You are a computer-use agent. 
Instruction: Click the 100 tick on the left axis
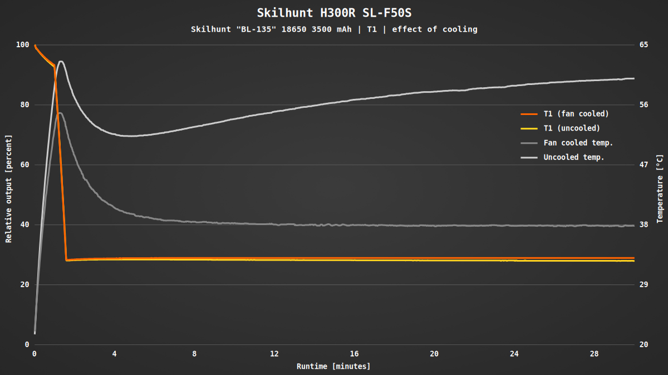tap(22, 44)
